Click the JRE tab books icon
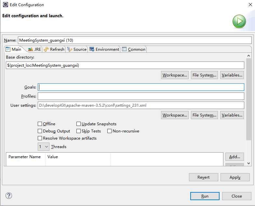Image resolution: width=255 pixels, height=206 pixels. tap(31, 49)
